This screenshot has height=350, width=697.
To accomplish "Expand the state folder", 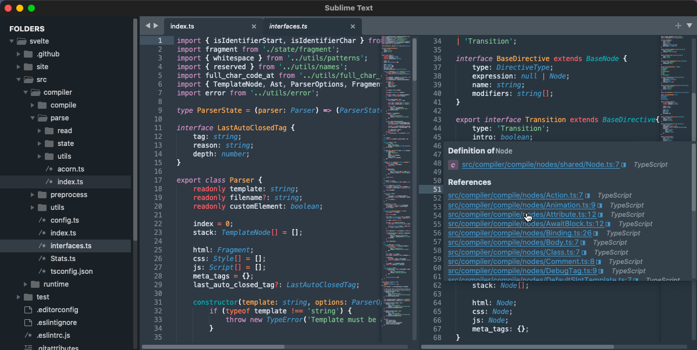I will click(x=40, y=144).
